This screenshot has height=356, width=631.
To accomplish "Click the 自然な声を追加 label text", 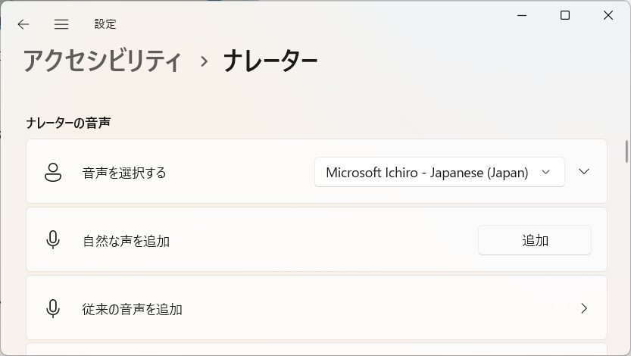I will (x=126, y=241).
